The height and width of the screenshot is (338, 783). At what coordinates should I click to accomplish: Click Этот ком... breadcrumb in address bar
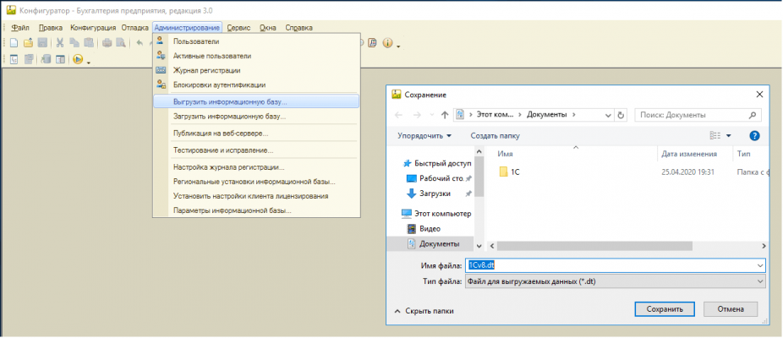point(494,115)
